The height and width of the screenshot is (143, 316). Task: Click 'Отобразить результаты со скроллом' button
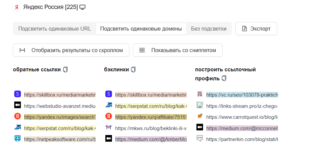71,50
